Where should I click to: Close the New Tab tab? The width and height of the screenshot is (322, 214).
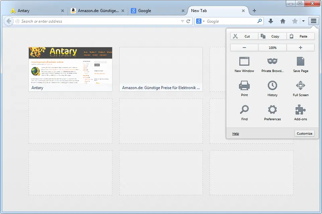[243, 11]
